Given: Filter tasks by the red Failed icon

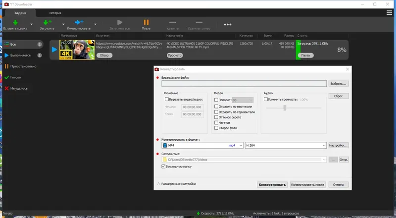Looking at the screenshot, I should click(x=6, y=88).
